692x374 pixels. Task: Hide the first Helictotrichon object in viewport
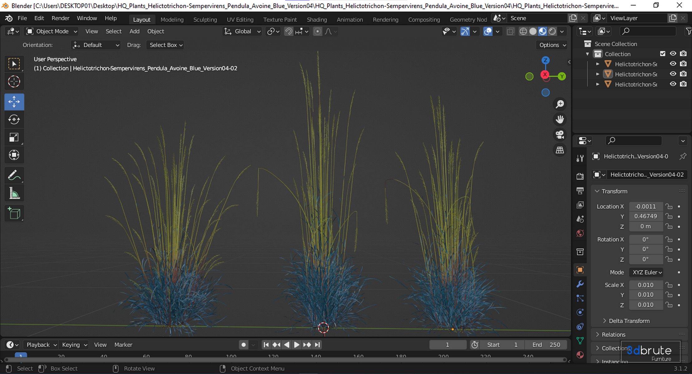point(673,64)
